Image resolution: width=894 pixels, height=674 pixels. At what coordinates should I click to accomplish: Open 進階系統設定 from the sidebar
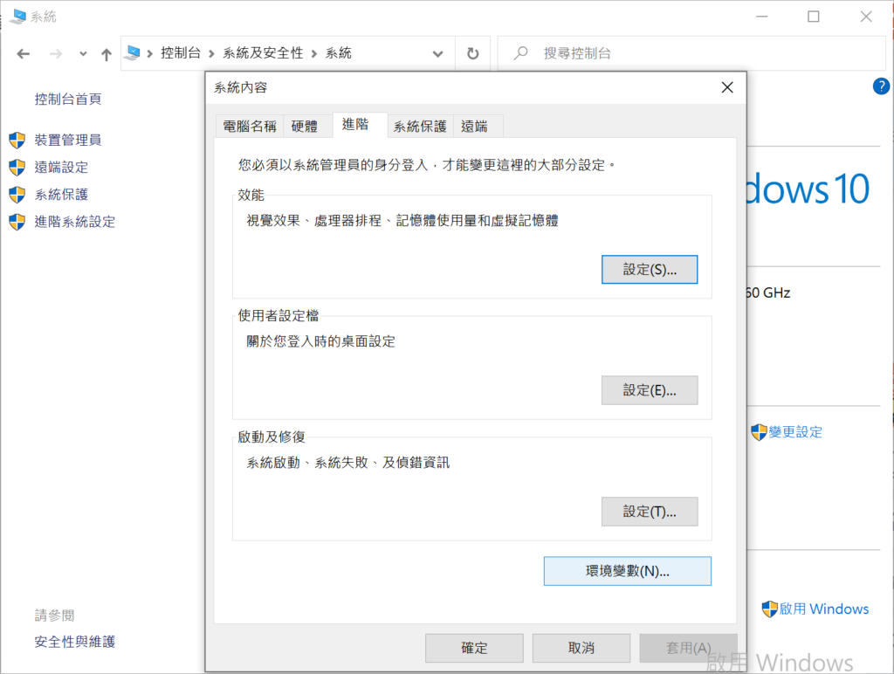[x=75, y=222]
